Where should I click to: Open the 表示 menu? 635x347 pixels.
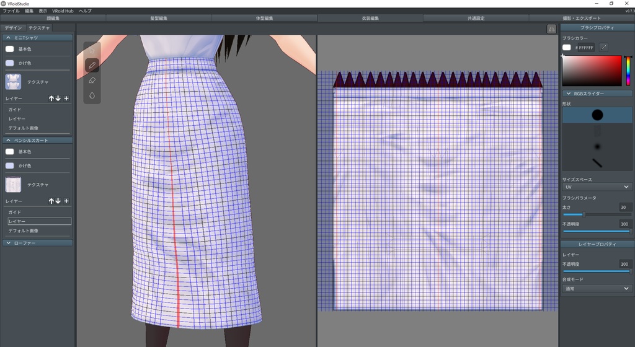pyautogui.click(x=43, y=11)
